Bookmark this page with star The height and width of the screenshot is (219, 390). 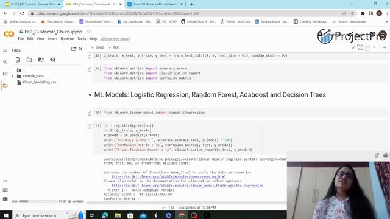[352, 13]
